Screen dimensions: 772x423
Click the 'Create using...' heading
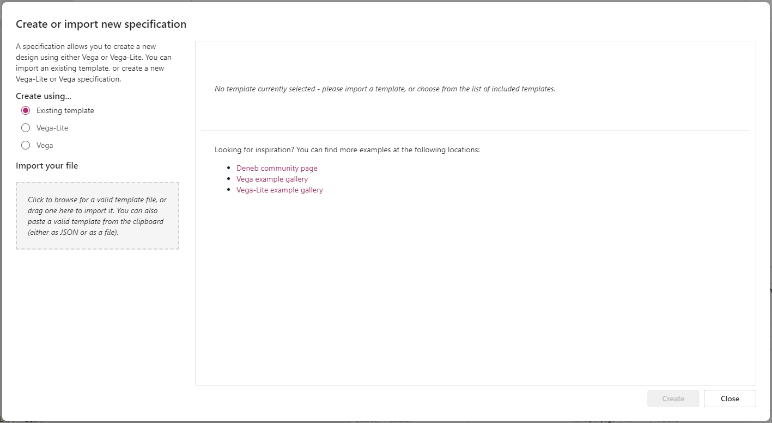click(44, 96)
